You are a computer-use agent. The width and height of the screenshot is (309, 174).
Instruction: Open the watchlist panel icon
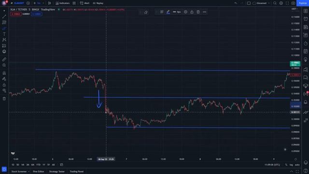click(306, 11)
